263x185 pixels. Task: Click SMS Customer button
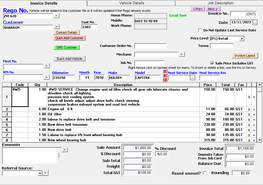[66, 47]
